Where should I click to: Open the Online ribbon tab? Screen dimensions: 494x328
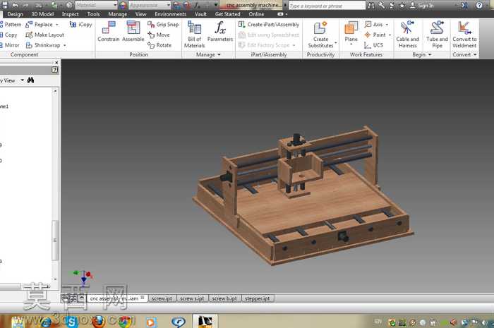click(256, 14)
